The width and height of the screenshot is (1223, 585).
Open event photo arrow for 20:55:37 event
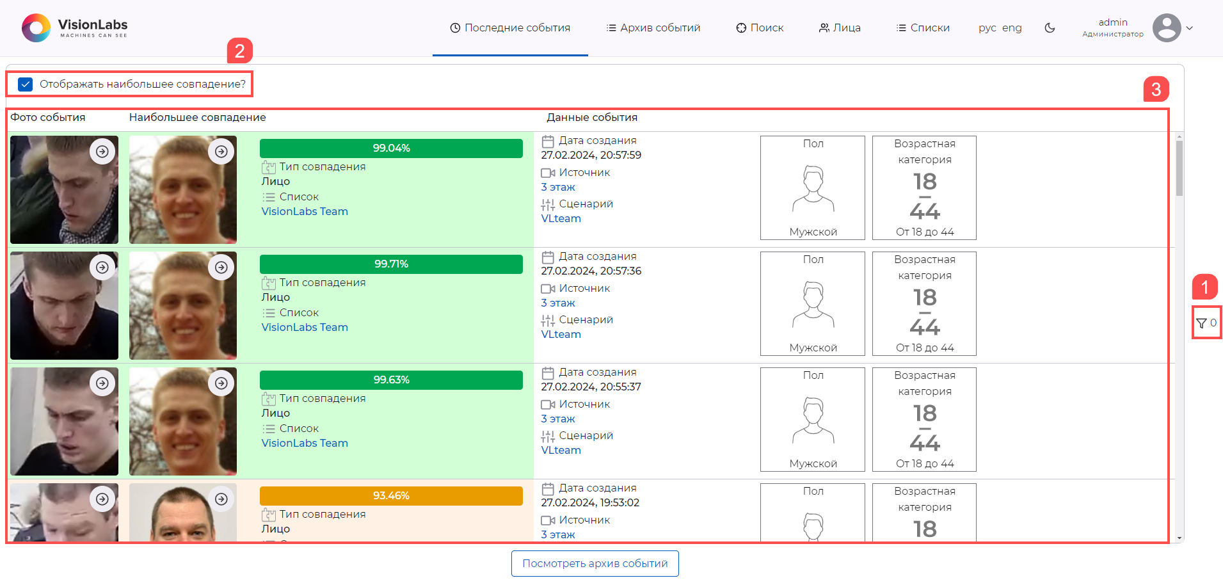(x=102, y=383)
